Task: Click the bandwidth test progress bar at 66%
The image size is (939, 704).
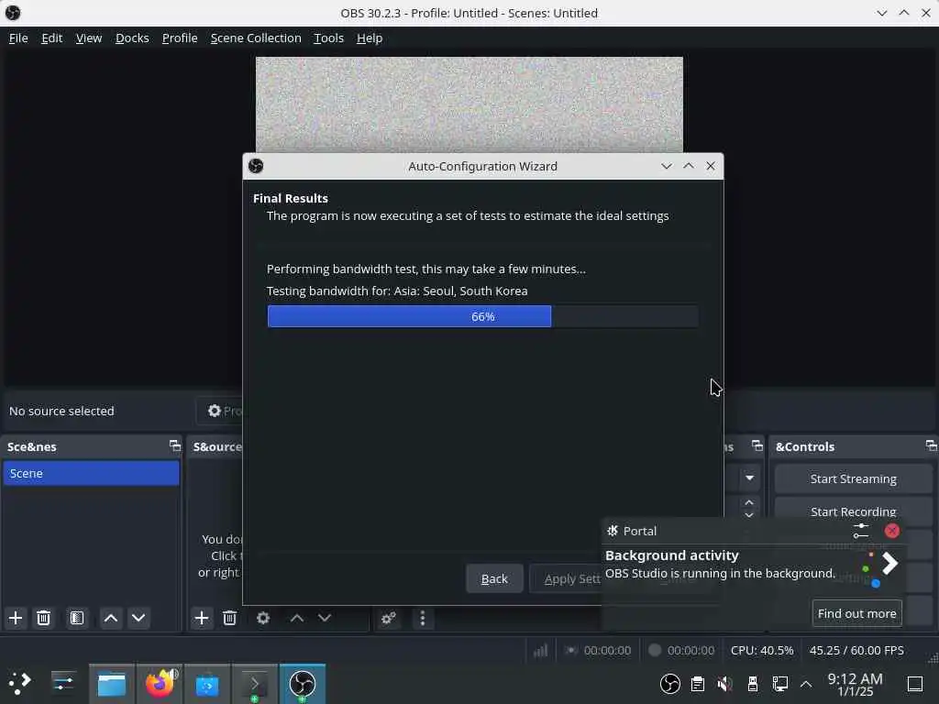Action: (482, 316)
